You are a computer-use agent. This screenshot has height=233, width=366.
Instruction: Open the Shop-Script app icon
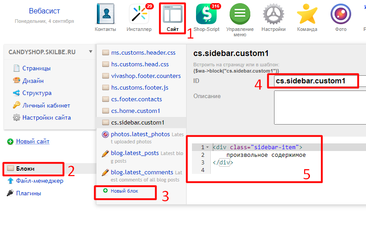click(x=206, y=14)
